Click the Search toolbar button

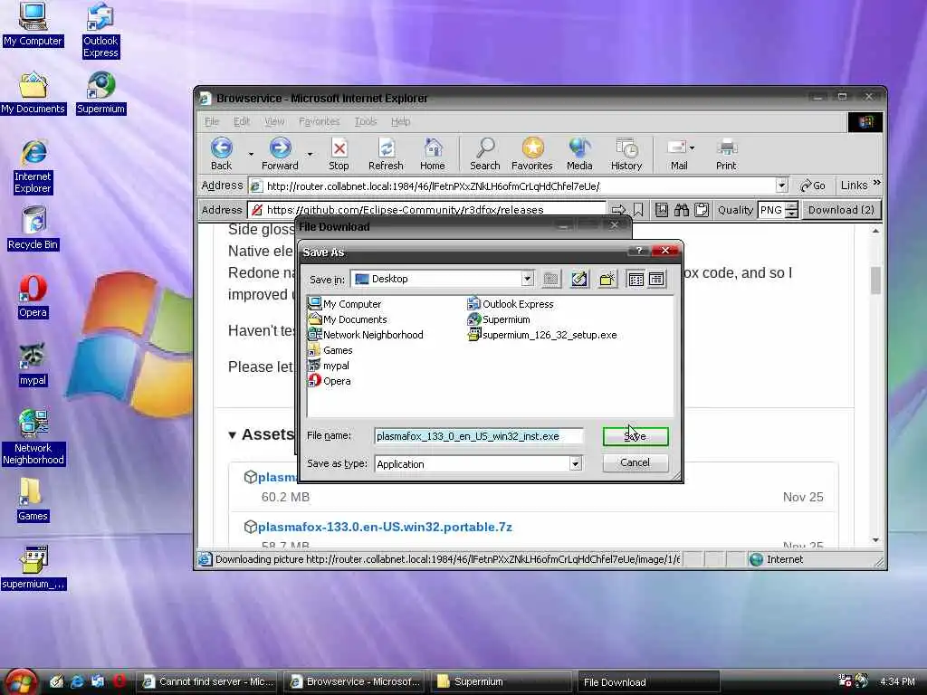[485, 154]
